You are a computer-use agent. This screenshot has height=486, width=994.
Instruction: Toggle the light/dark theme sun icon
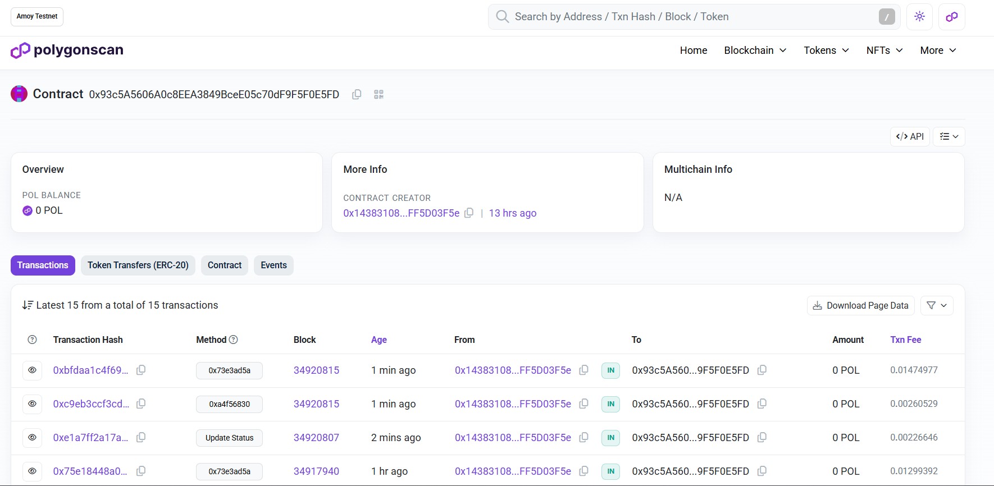[919, 17]
